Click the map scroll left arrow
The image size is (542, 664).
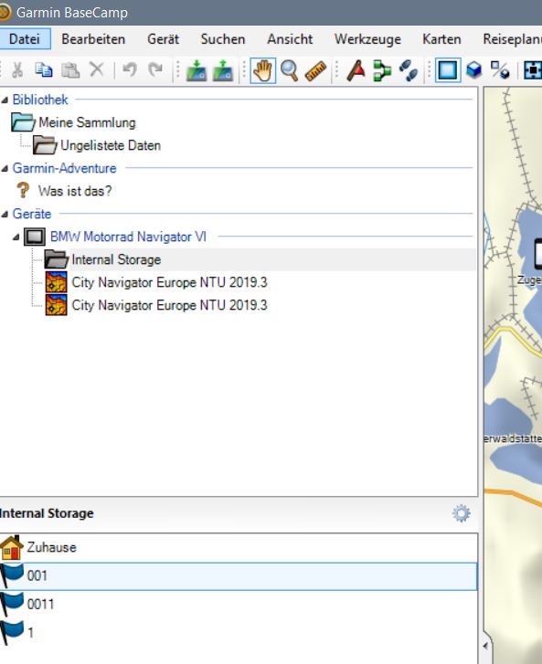click(x=485, y=646)
